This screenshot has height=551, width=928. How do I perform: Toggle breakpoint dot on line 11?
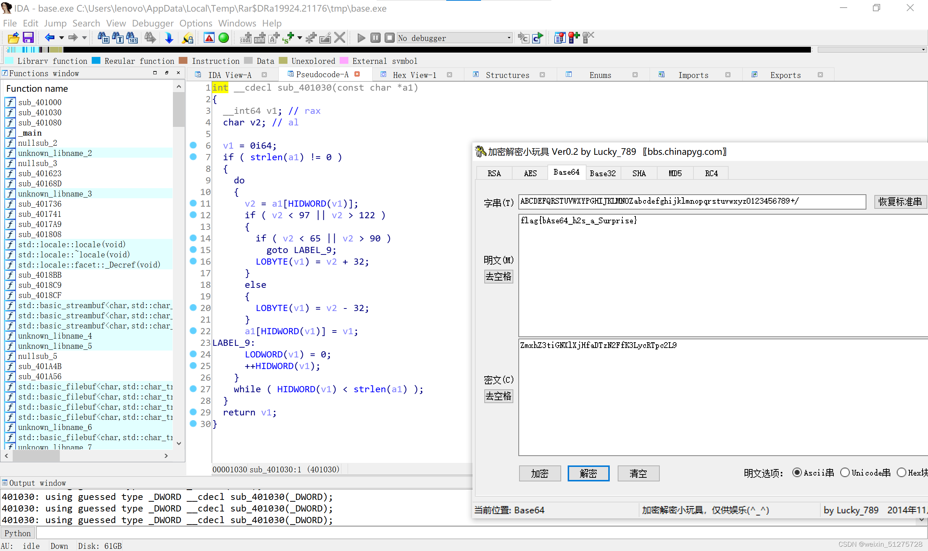tap(193, 203)
